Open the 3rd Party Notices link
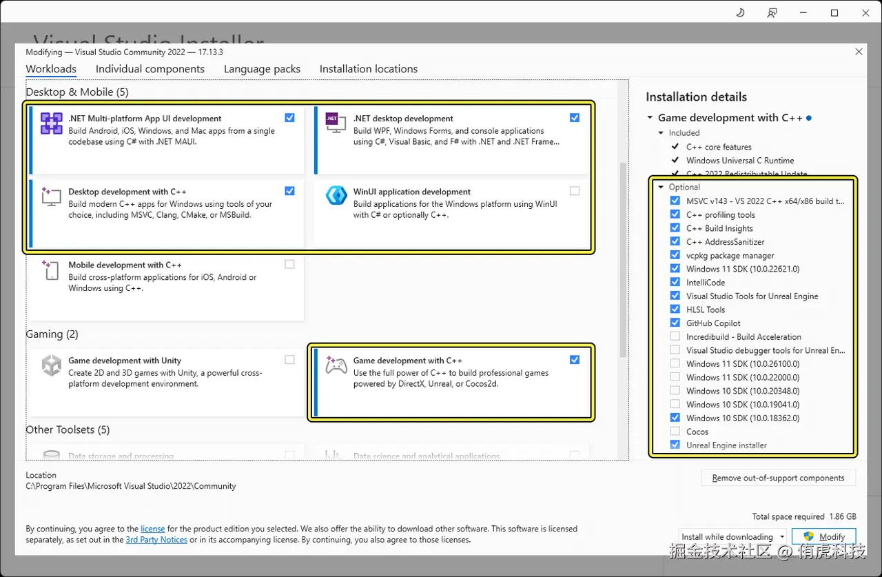This screenshot has width=882, height=577. (156, 540)
